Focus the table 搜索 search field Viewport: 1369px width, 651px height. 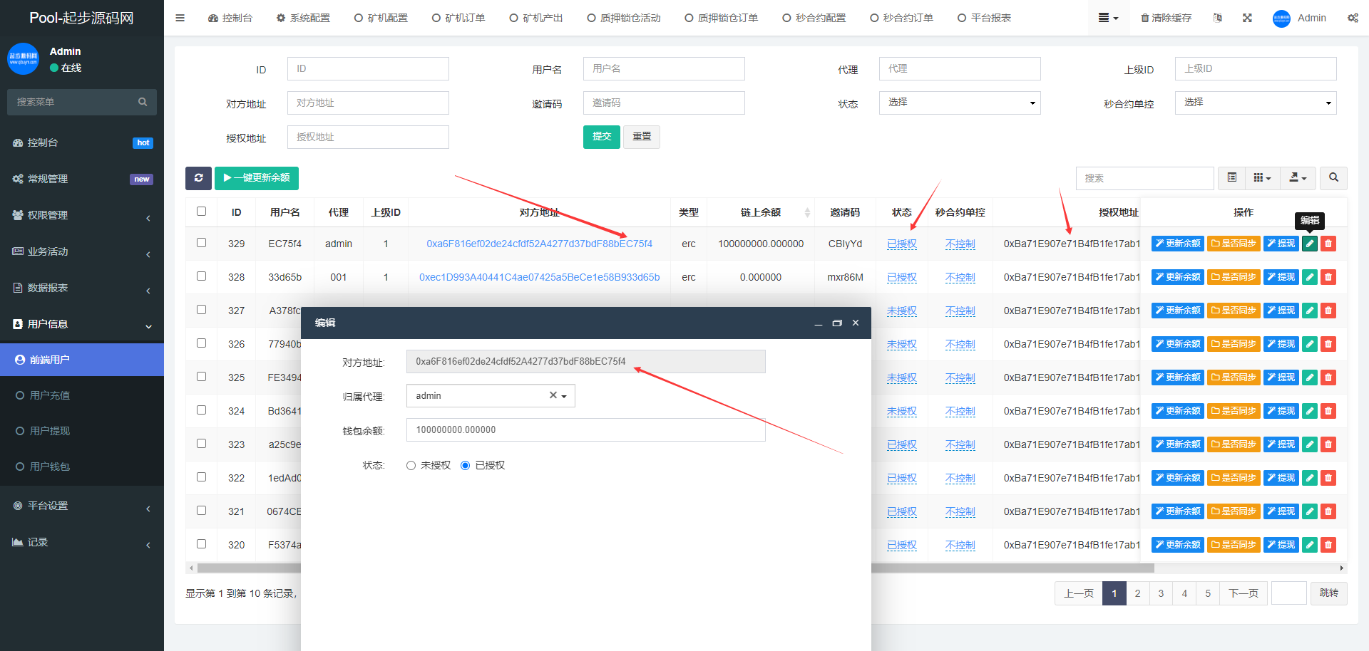coord(1145,178)
